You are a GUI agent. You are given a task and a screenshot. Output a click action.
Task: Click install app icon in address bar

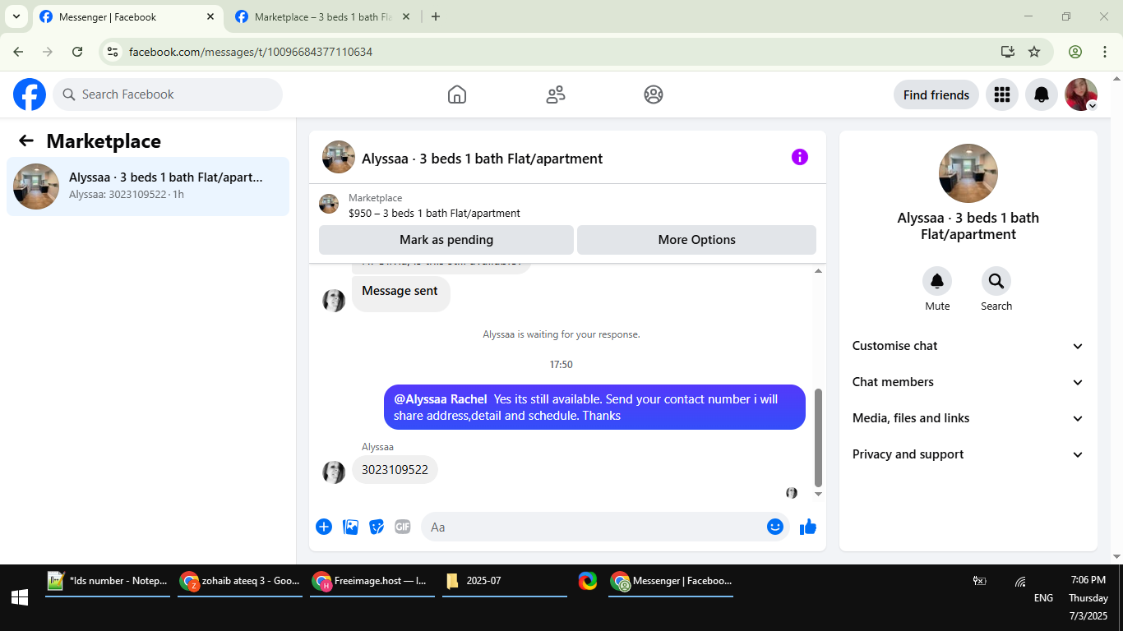[1008, 52]
